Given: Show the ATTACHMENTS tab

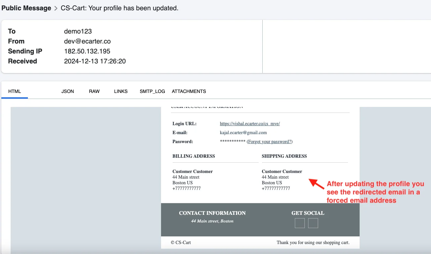Looking at the screenshot, I should (189, 91).
